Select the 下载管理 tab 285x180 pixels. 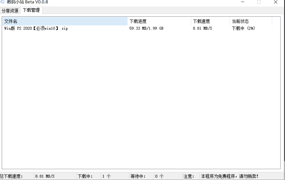pos(31,10)
